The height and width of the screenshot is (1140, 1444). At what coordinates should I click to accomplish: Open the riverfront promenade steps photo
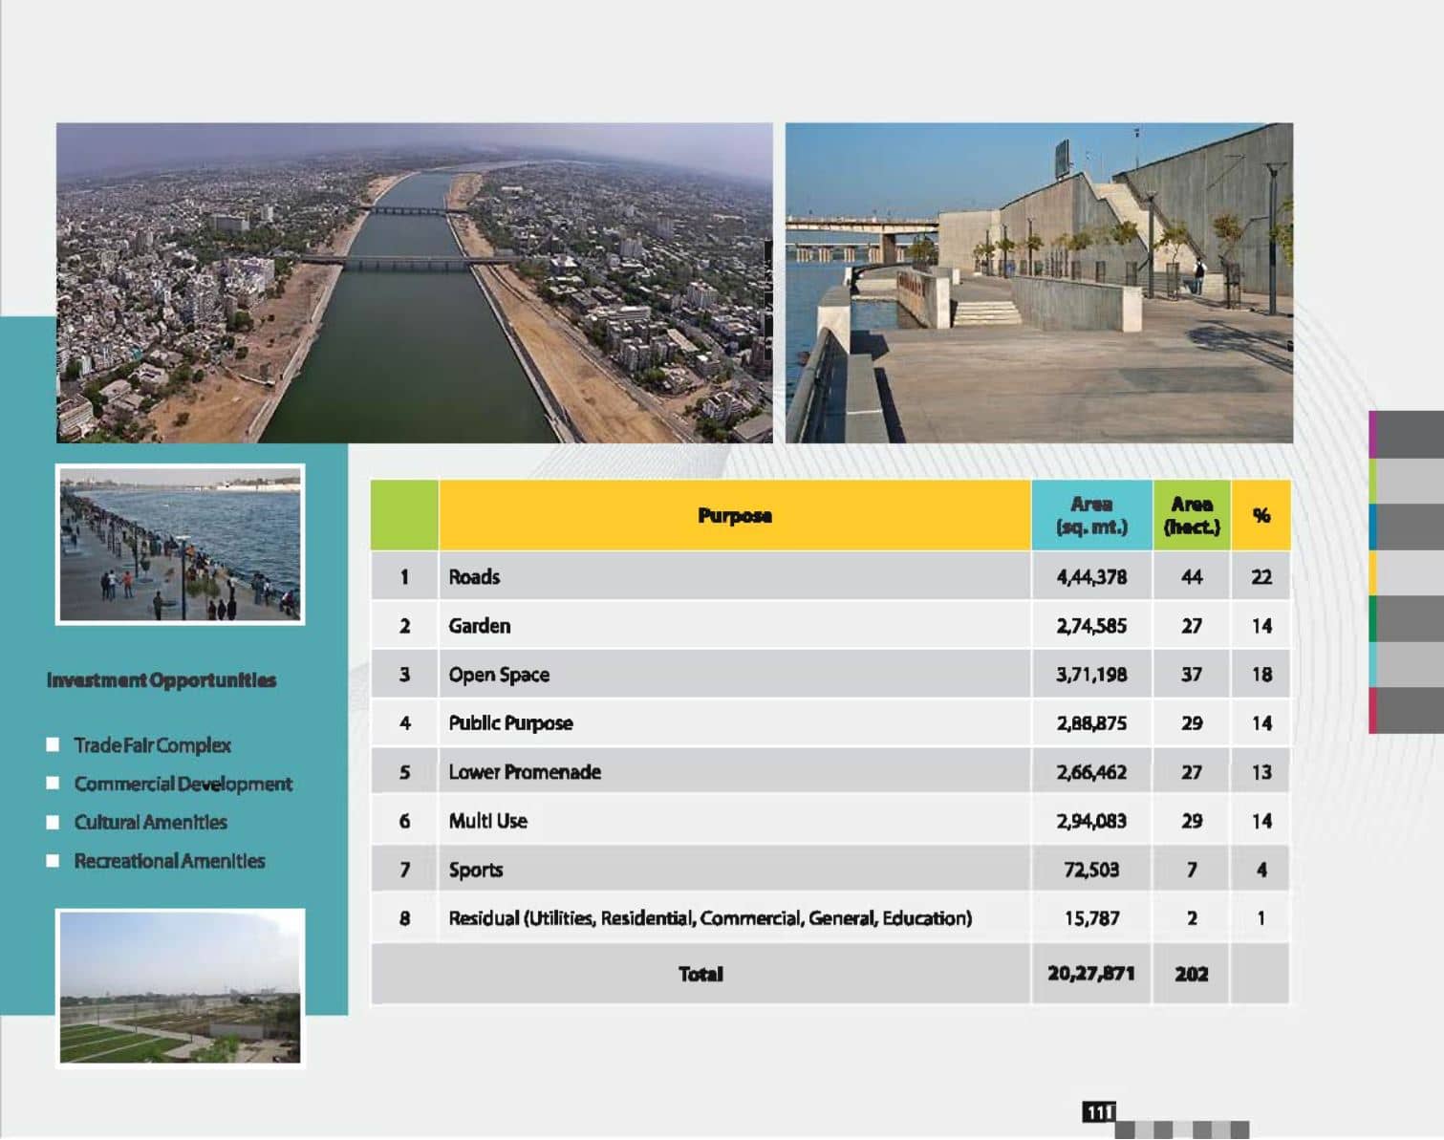pyautogui.click(x=1039, y=283)
